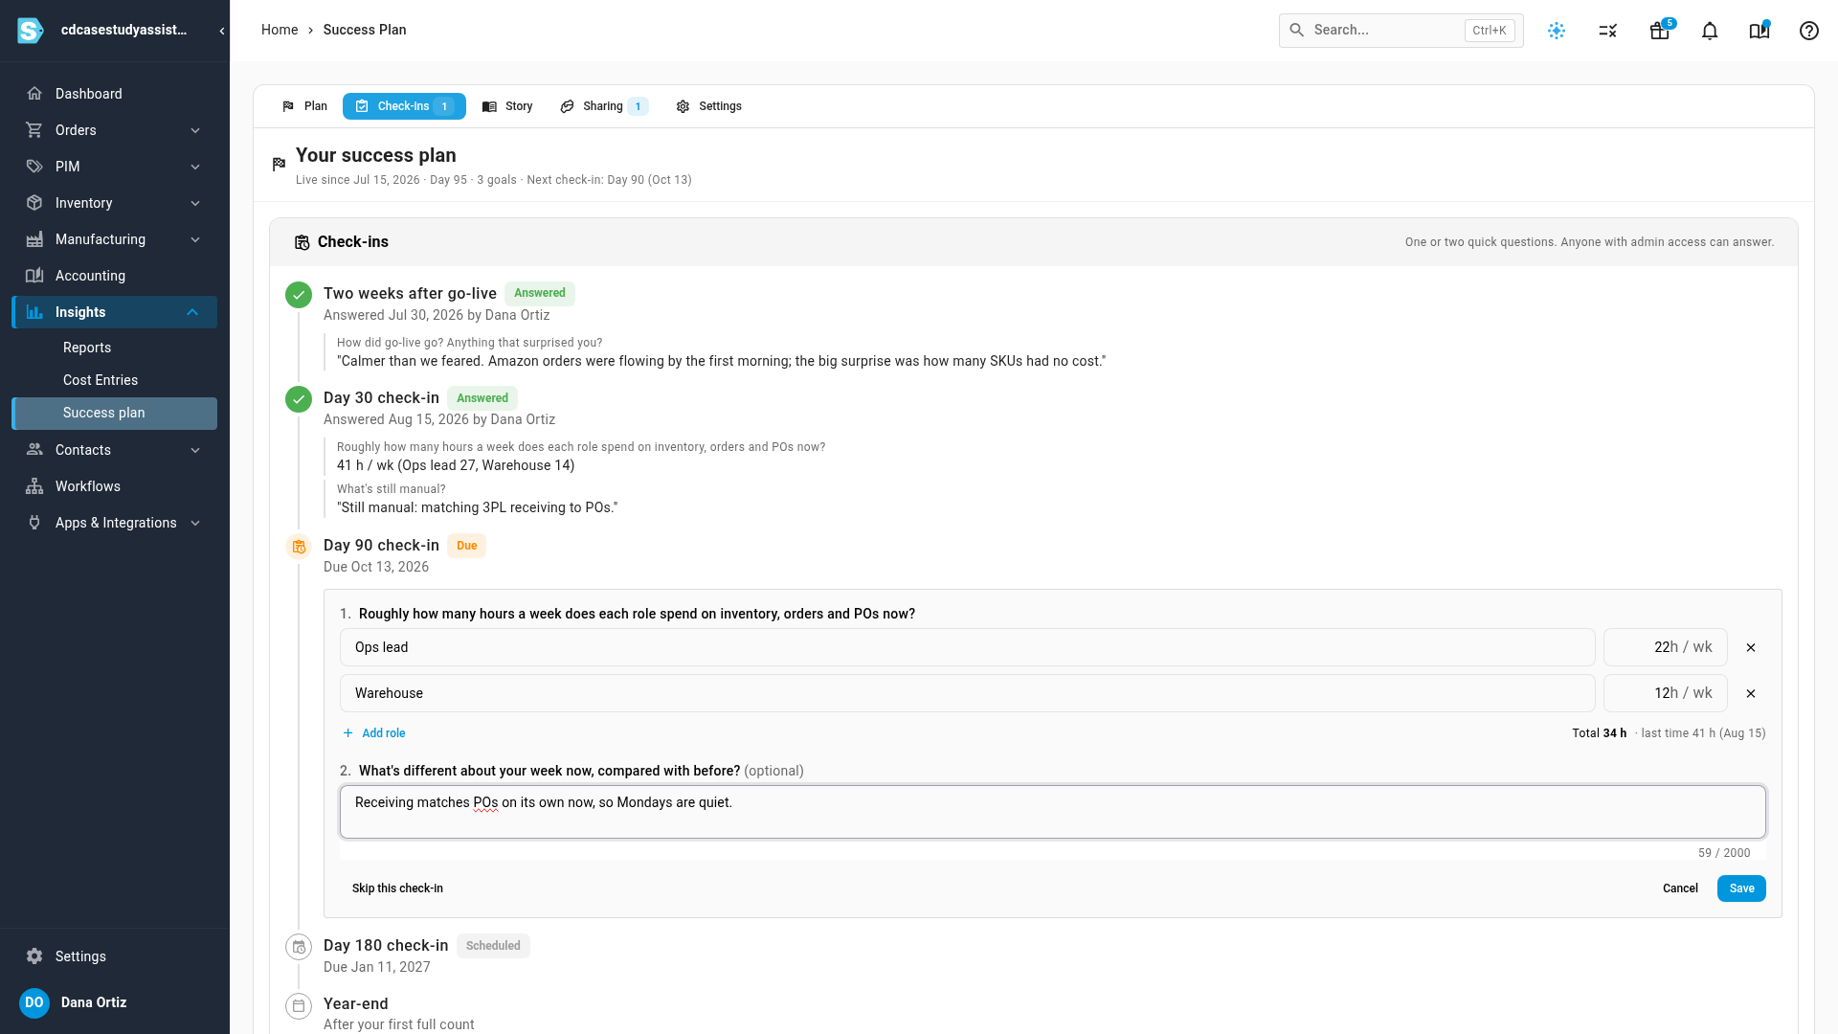Viewport: 1838px width, 1034px height.
Task: Click the search box
Action: [x=1401, y=31]
